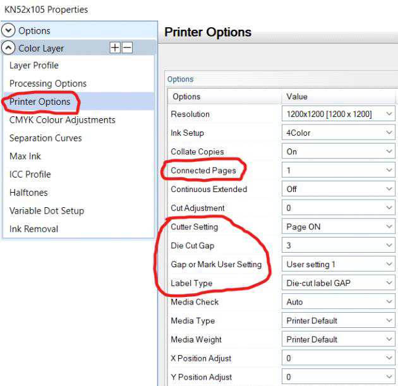Click the Y Position Adjust label
Screen dimensions: 398x386
(x=201, y=377)
